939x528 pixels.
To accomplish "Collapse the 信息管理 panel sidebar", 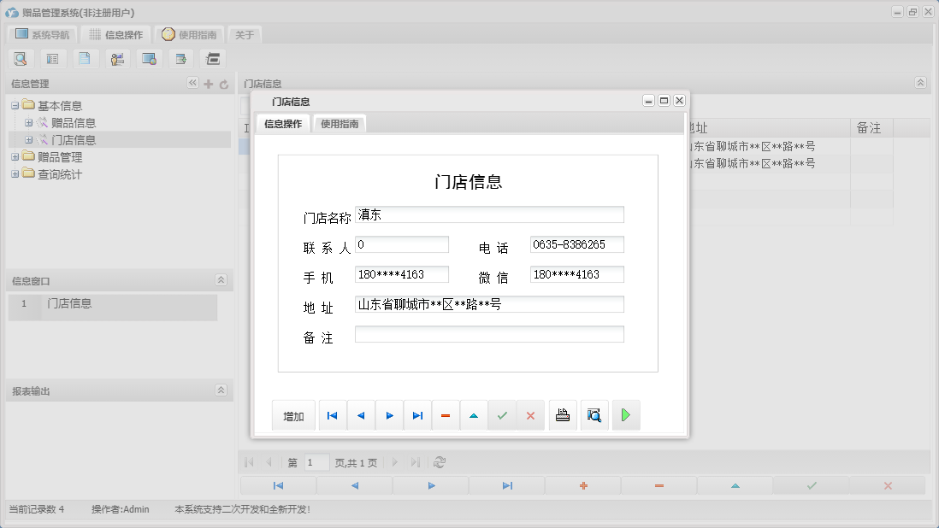I will pyautogui.click(x=192, y=83).
